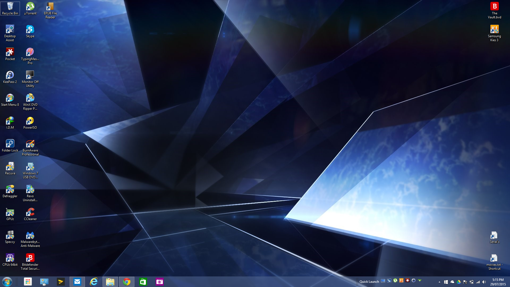Viewport: 510px width, 287px height.
Task: Open Internet Explorer from taskbar
Action: click(x=93, y=281)
